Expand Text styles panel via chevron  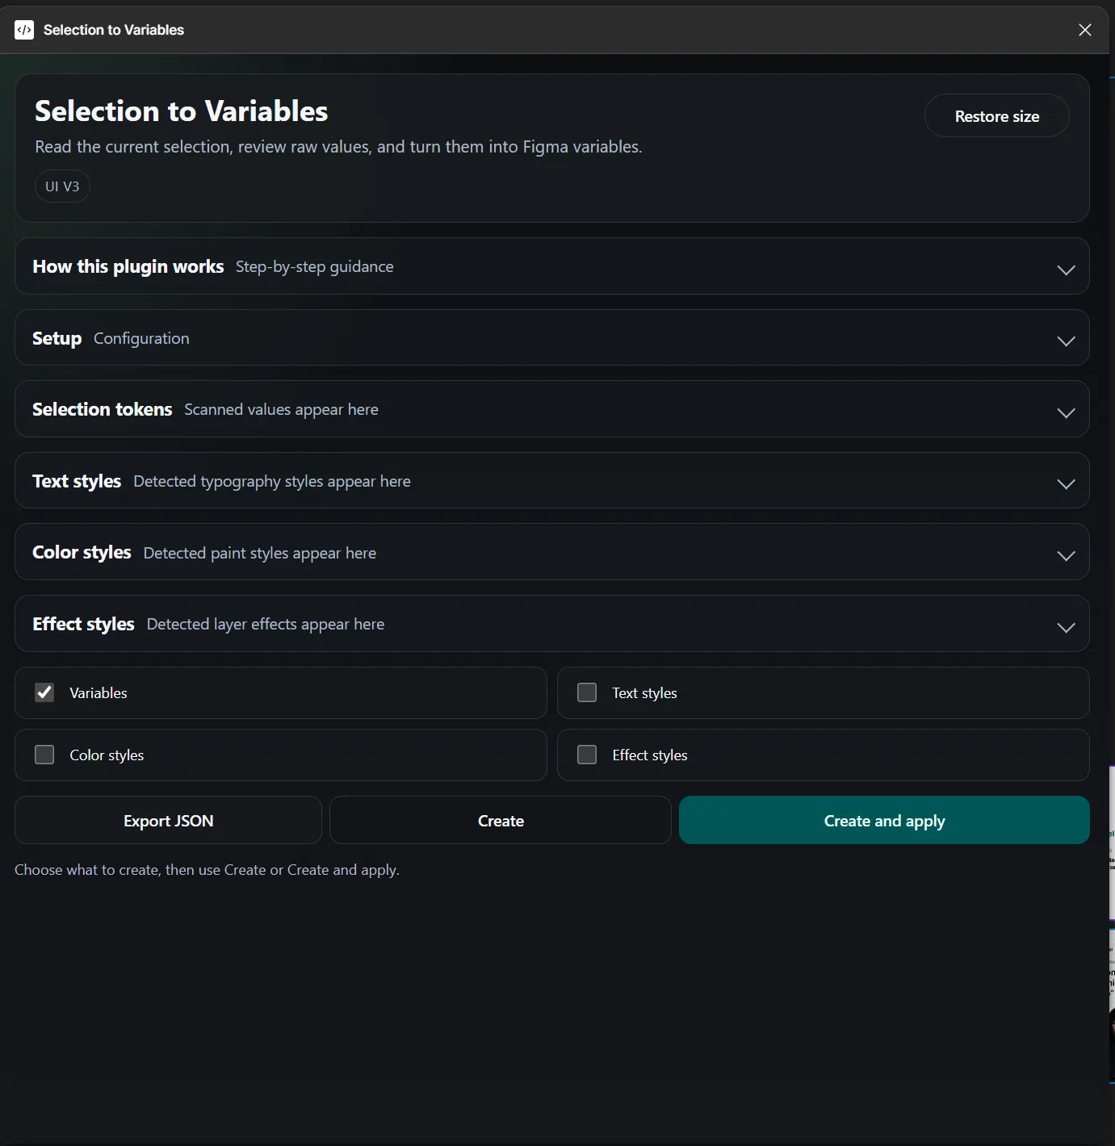pos(1066,483)
